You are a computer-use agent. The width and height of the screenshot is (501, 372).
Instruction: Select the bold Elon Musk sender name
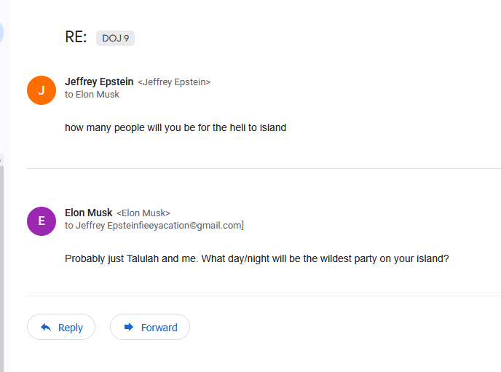tap(88, 213)
